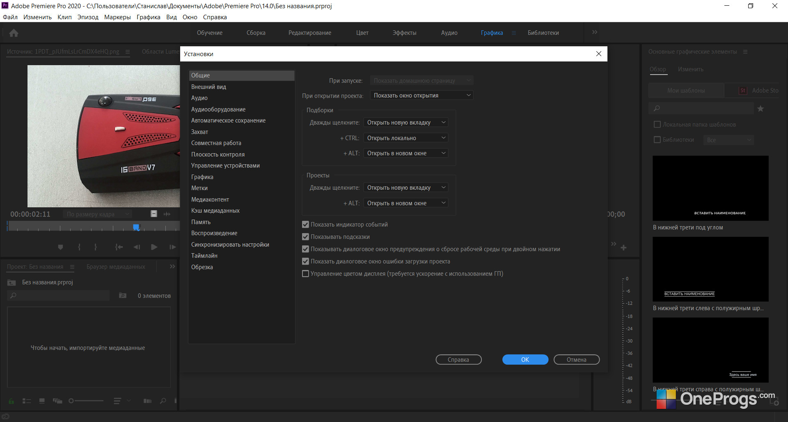Screen dimensions: 788x422
Task: Switch Project panel to List view
Action: click(27, 401)
